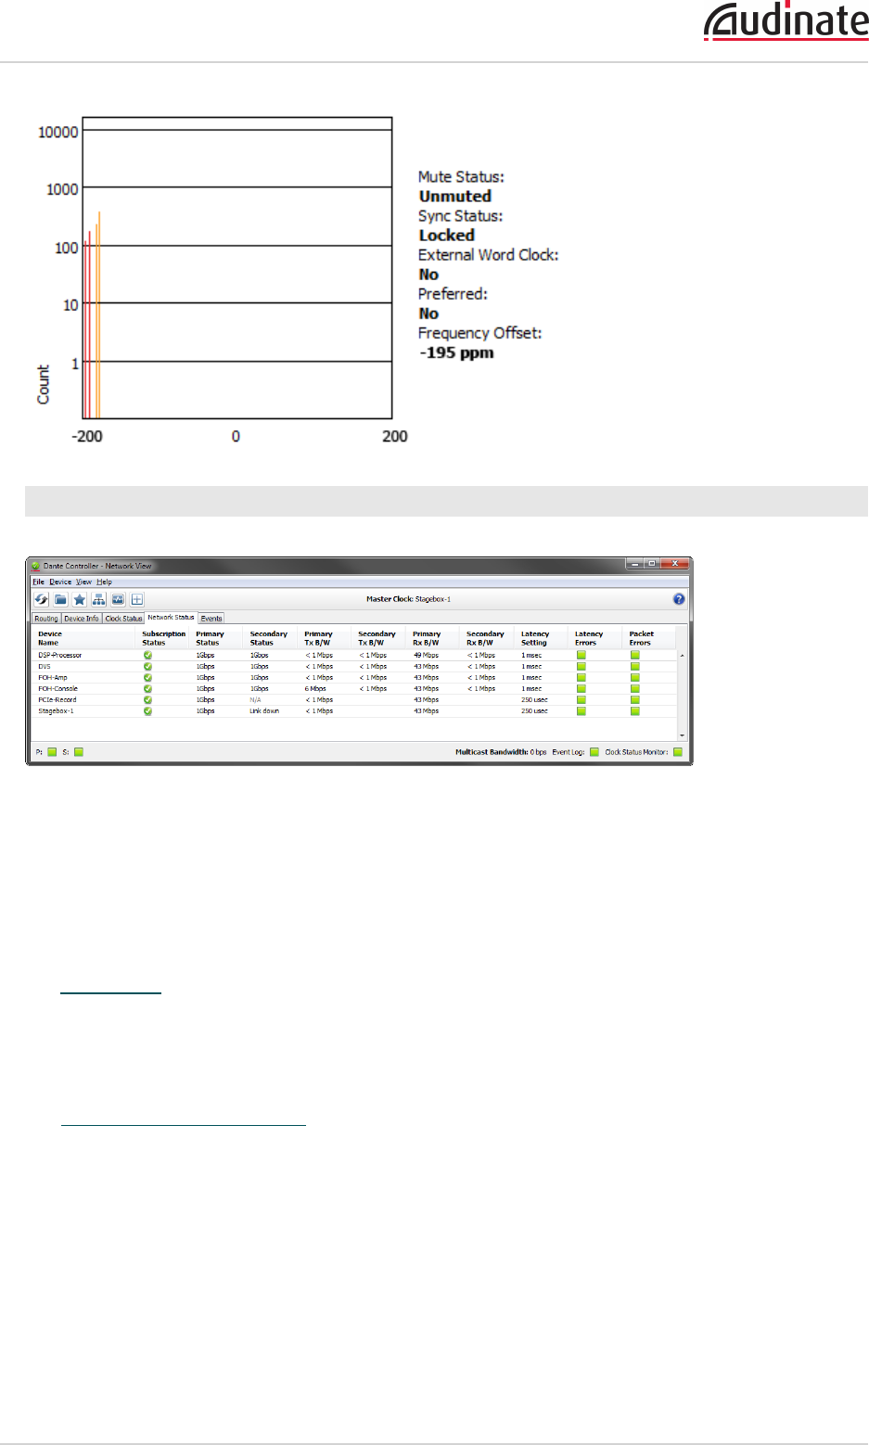Click the Unmuted mute status value

click(455, 197)
